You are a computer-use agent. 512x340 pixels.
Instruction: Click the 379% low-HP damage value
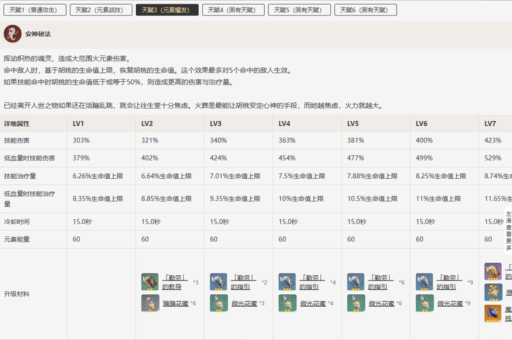coord(81,158)
